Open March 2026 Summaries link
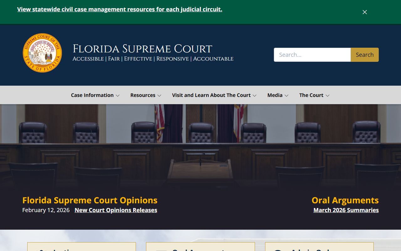The image size is (401, 251). 346,210
